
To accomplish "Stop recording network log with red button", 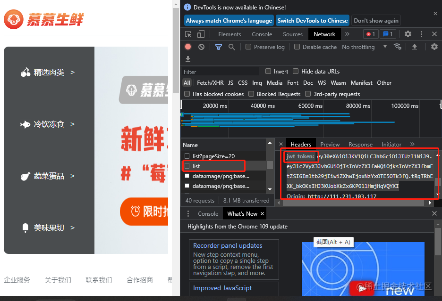I will (x=188, y=47).
